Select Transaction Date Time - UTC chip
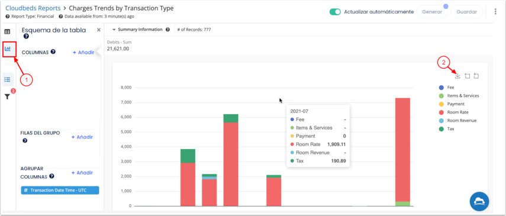Viewport: 506px width, 216px height. 60,190
